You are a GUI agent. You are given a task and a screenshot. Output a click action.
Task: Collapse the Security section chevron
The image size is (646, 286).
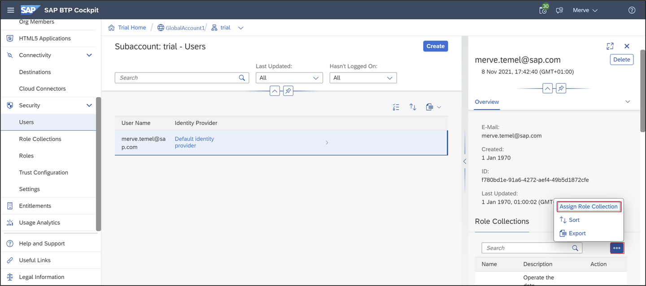point(89,105)
